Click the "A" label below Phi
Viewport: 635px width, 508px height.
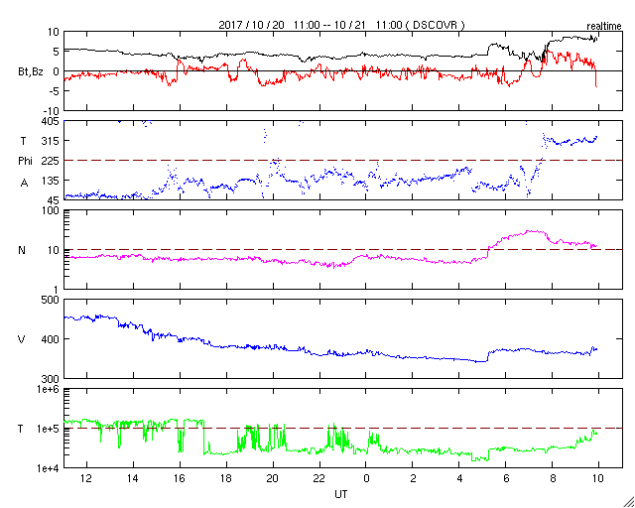click(25, 183)
